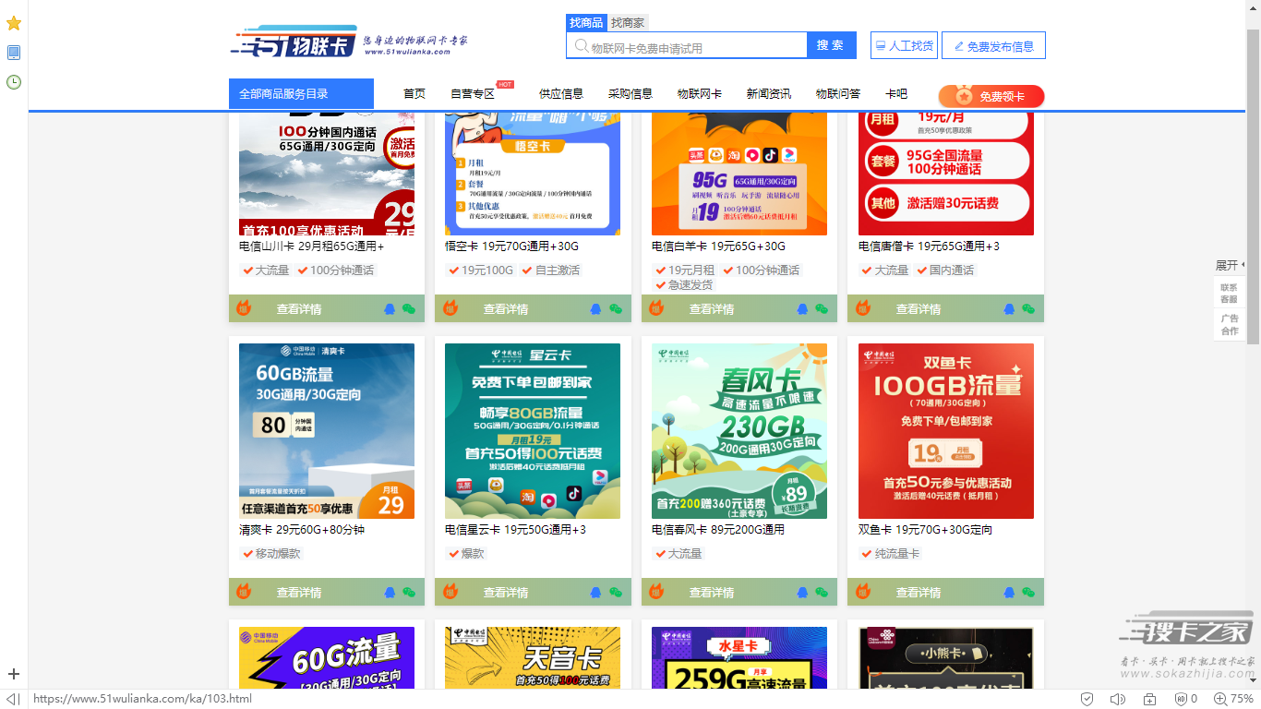Open the 星云卡 product image

[533, 431]
